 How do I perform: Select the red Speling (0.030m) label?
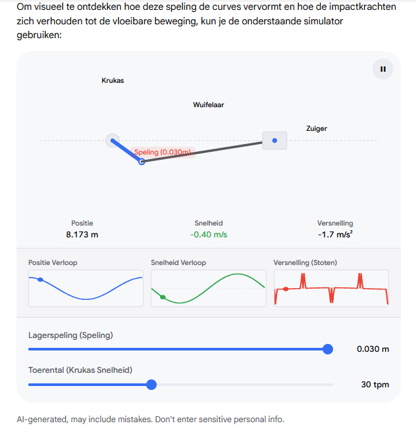[x=163, y=153]
